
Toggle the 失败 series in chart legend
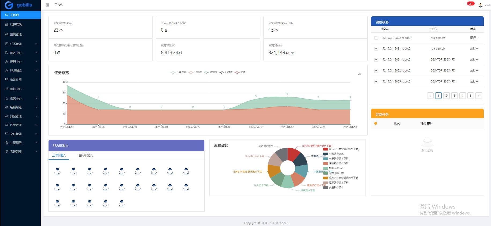pos(240,72)
